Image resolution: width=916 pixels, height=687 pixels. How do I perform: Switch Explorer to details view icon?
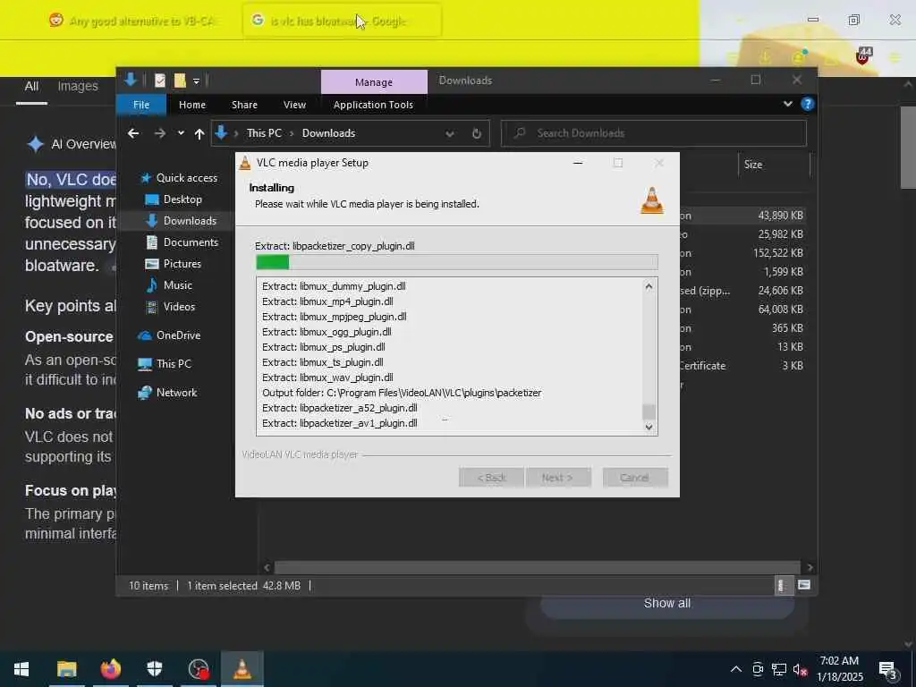point(782,585)
